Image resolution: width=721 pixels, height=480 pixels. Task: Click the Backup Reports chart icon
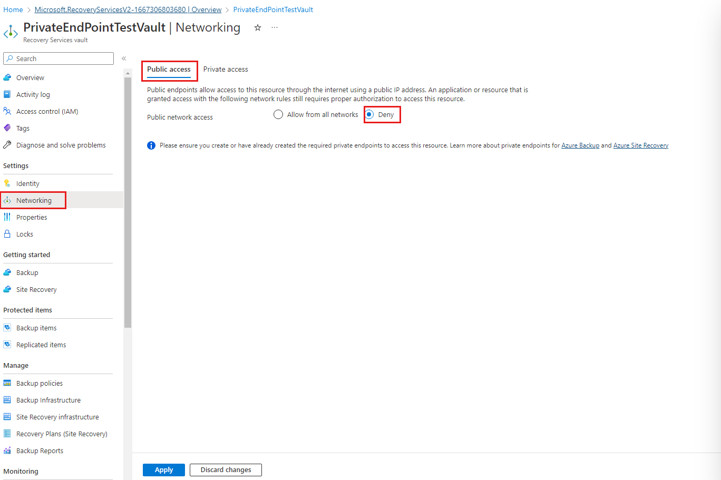[x=7, y=450]
